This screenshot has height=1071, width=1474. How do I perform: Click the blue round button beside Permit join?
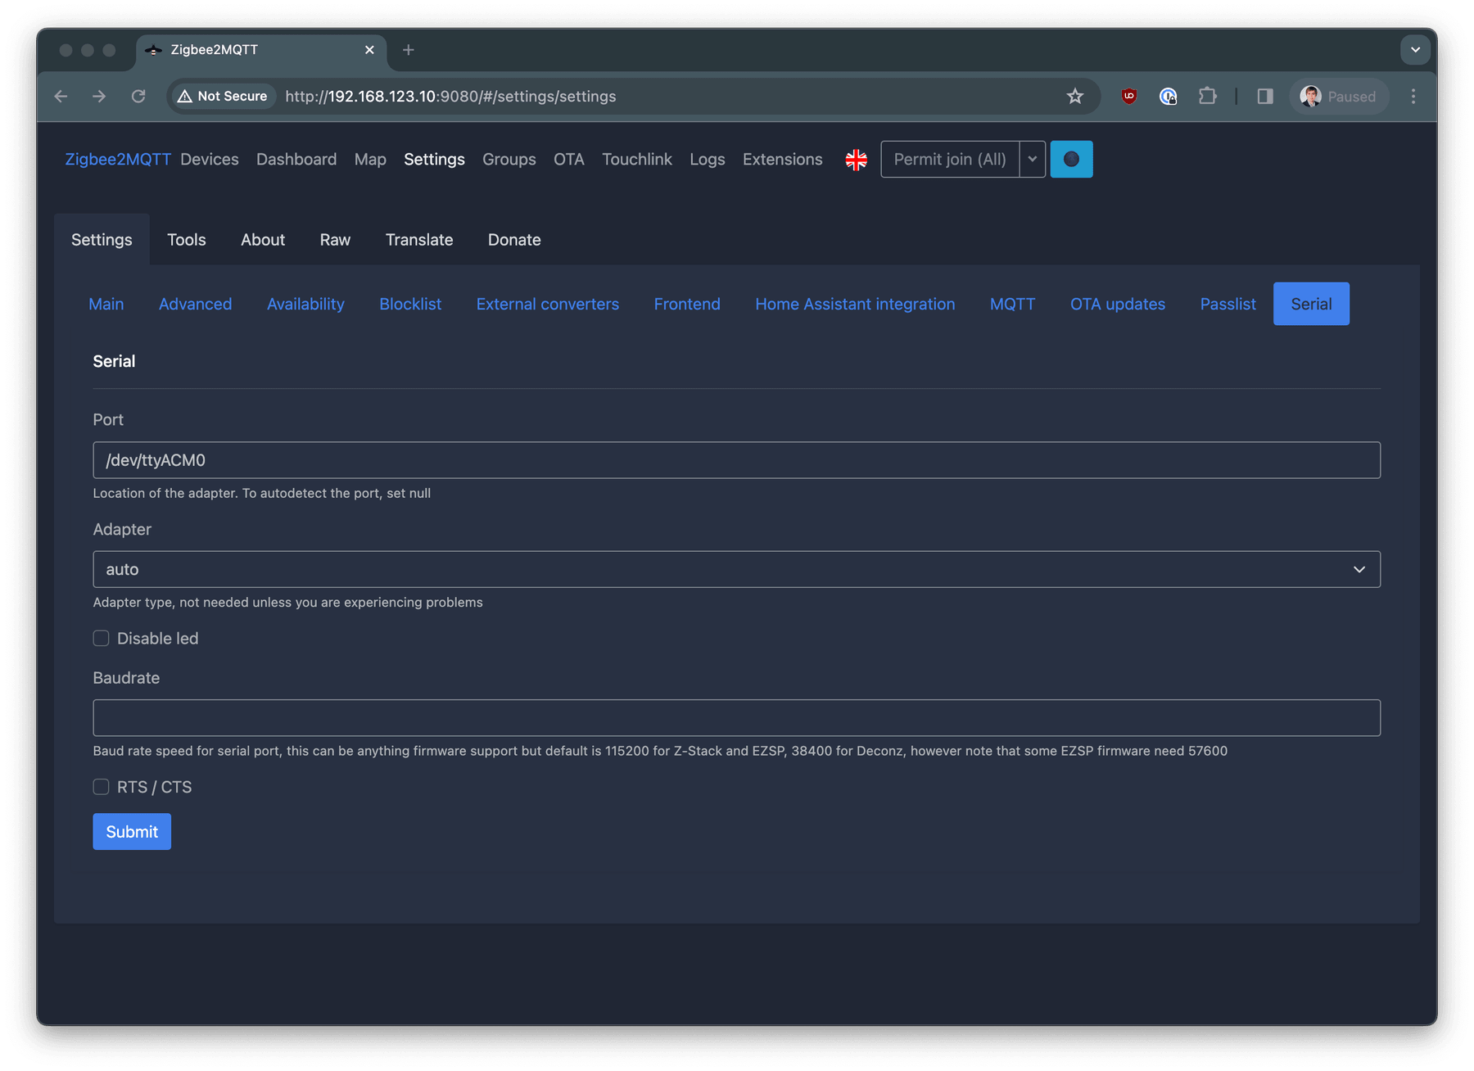tap(1071, 159)
